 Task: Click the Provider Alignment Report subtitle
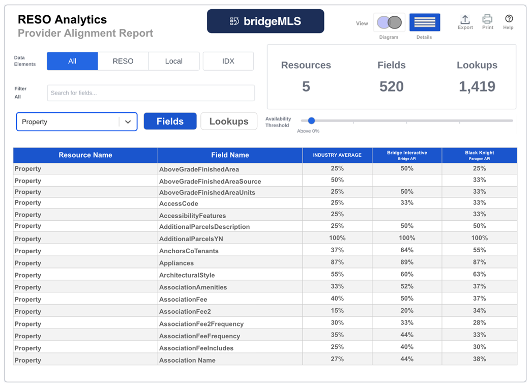coord(85,33)
